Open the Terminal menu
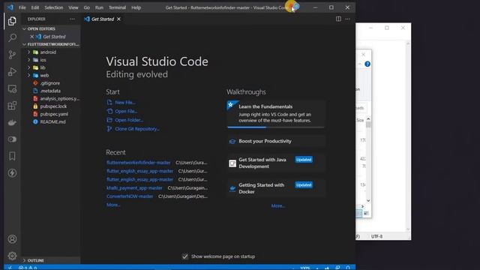The height and width of the screenshot is (270, 480). 117,7
